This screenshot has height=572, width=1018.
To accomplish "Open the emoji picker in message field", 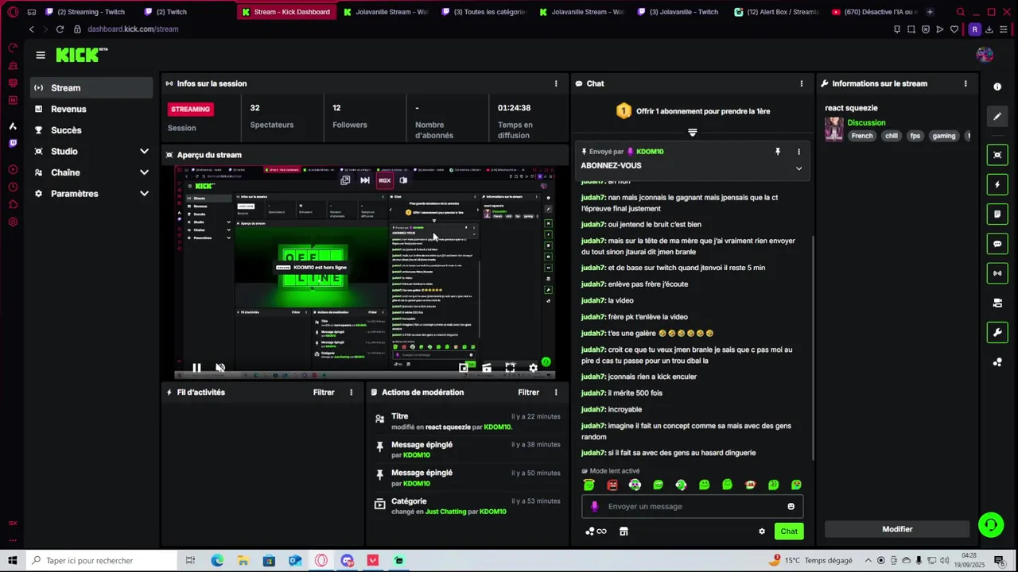I will 791,507.
